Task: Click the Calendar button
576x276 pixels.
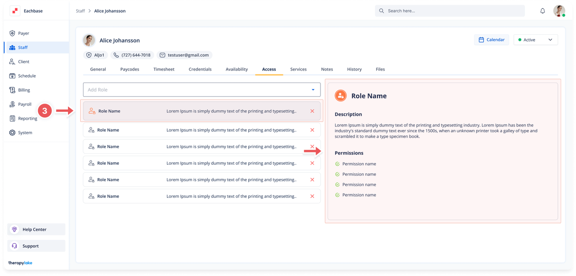Action: 491,40
